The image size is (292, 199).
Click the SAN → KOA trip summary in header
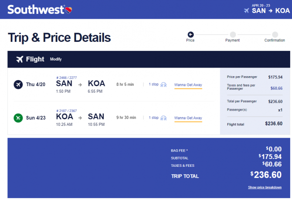pyautogui.click(x=271, y=10)
